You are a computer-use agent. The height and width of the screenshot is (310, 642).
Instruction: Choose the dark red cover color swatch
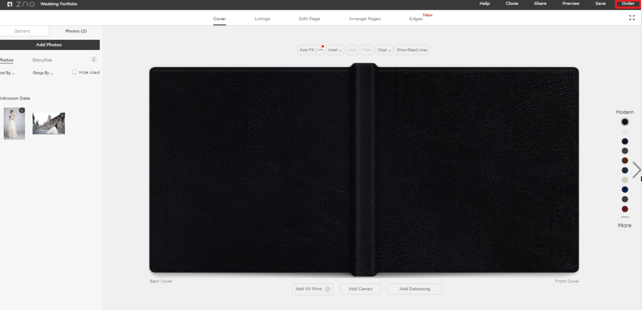[625, 209]
